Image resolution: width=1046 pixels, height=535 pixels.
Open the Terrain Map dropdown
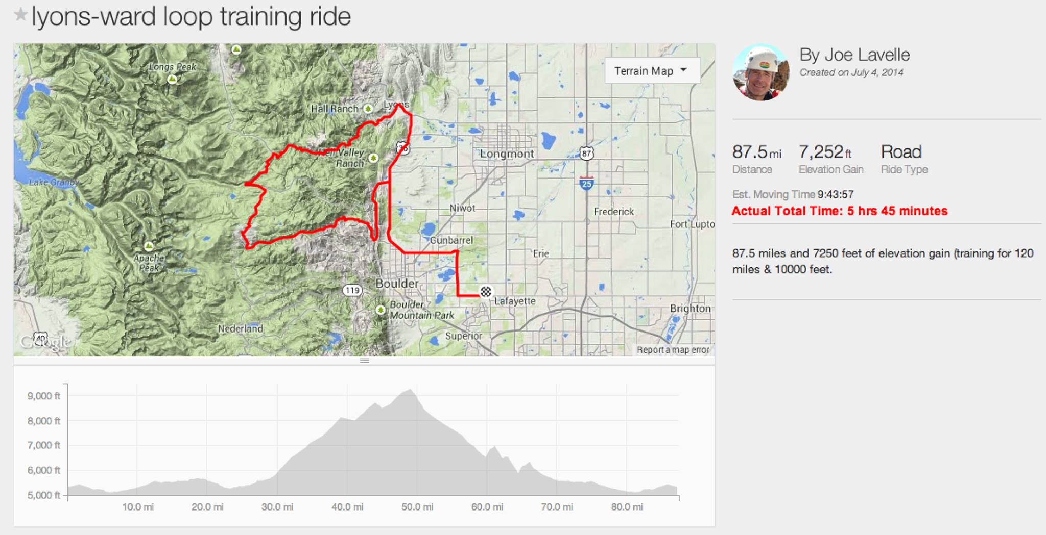652,71
